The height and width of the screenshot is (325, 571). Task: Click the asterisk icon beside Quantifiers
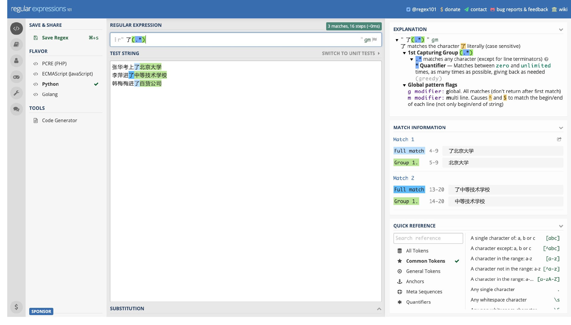click(400, 302)
